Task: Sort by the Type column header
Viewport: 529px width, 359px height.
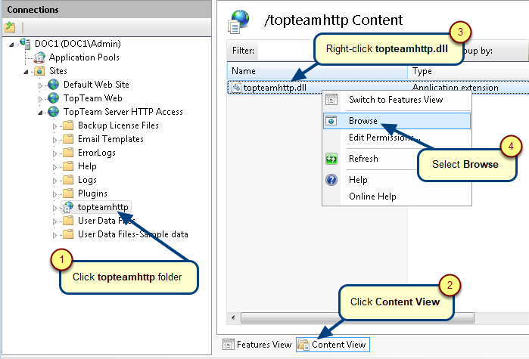Action: click(468, 71)
